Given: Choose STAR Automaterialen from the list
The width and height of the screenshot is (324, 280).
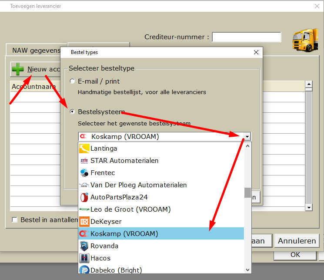Looking at the screenshot, I should tap(161, 161).
